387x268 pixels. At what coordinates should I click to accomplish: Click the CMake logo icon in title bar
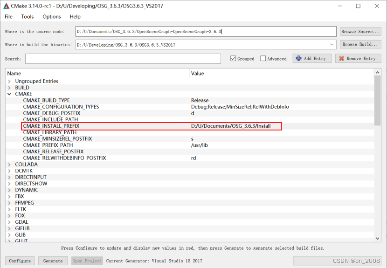coord(6,6)
